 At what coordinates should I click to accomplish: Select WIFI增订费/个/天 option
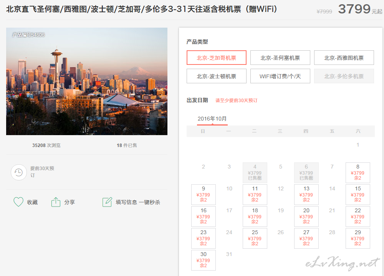(280, 76)
